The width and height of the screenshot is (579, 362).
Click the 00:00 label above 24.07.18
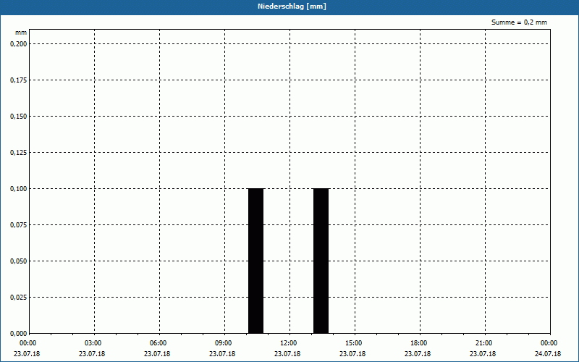click(x=549, y=343)
